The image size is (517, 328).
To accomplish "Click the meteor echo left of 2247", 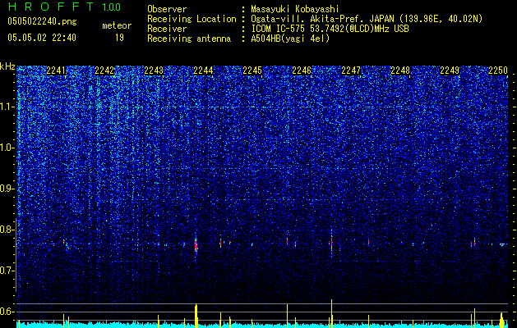I will [331, 243].
